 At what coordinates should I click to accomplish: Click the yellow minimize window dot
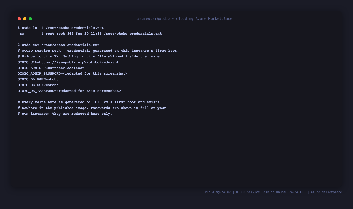click(25, 19)
